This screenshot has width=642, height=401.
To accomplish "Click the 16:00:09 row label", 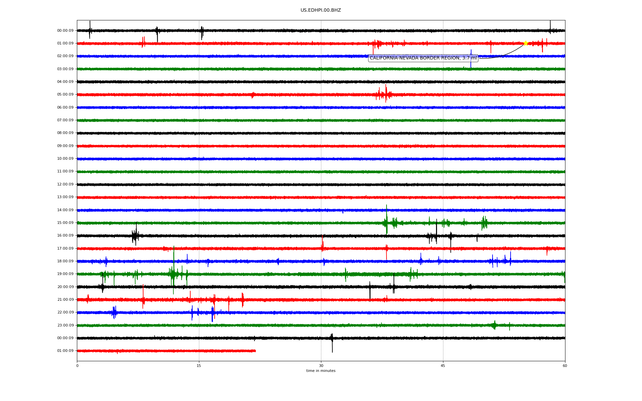I will point(65,236).
